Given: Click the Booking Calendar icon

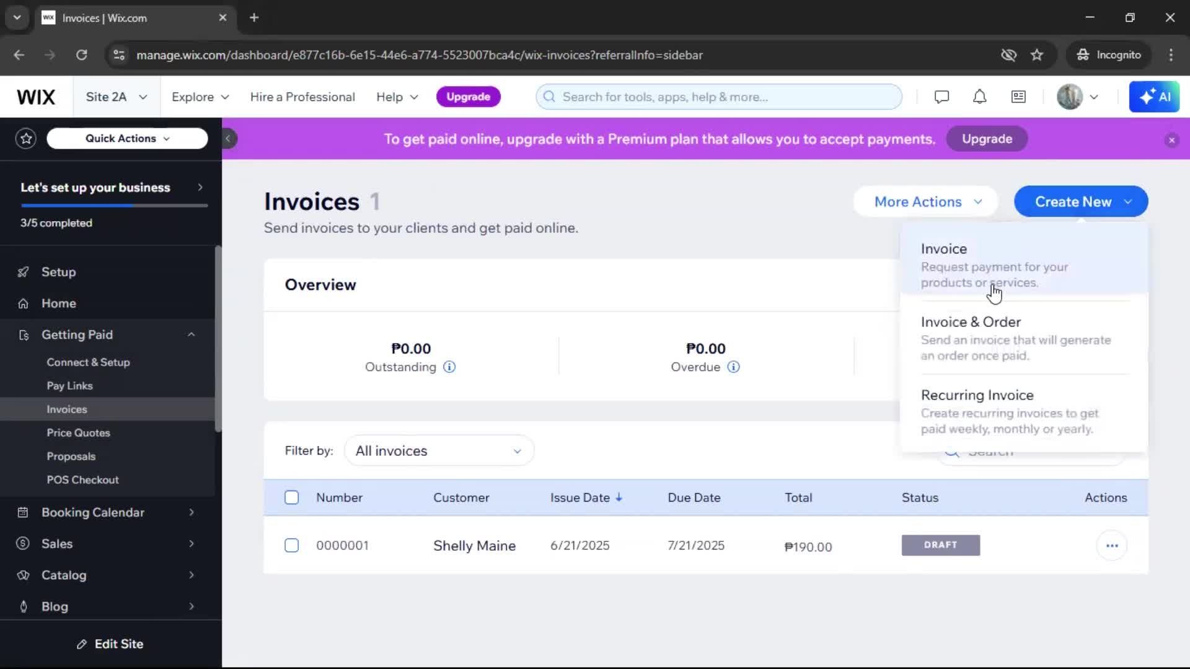Looking at the screenshot, I should [23, 513].
